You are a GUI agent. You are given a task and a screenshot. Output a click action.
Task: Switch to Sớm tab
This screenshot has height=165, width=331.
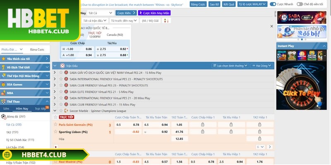tap(6, 109)
